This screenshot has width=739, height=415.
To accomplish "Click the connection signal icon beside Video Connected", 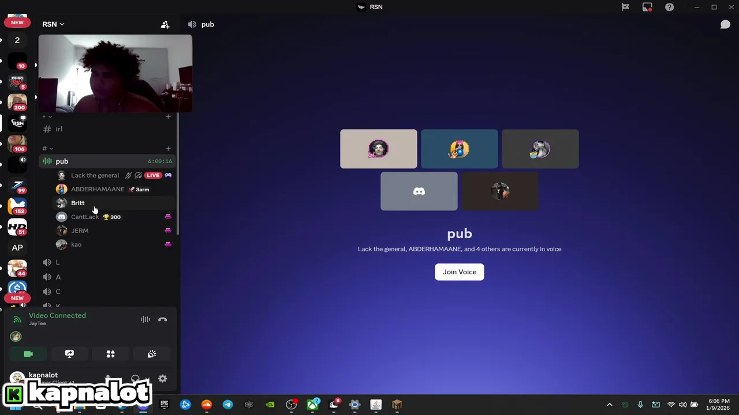I will click(x=17, y=319).
